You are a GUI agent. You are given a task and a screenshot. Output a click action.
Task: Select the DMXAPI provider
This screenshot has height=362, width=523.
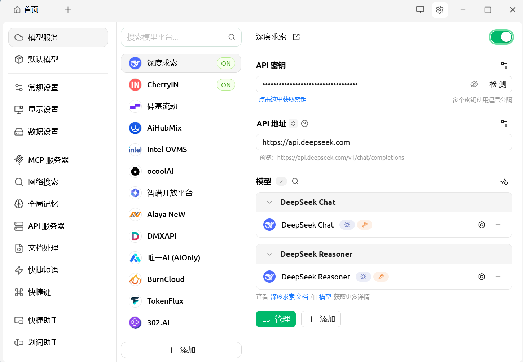tap(181, 236)
